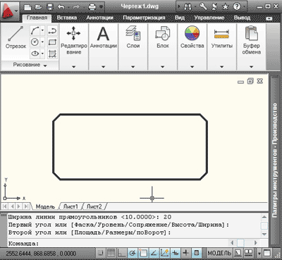The width and height of the screenshot is (282, 260).
Task: Expand the Аннотации ribbon panel
Action: pyautogui.click(x=104, y=67)
